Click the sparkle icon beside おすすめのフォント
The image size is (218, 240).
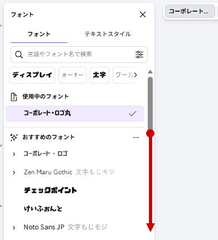click(x=14, y=138)
